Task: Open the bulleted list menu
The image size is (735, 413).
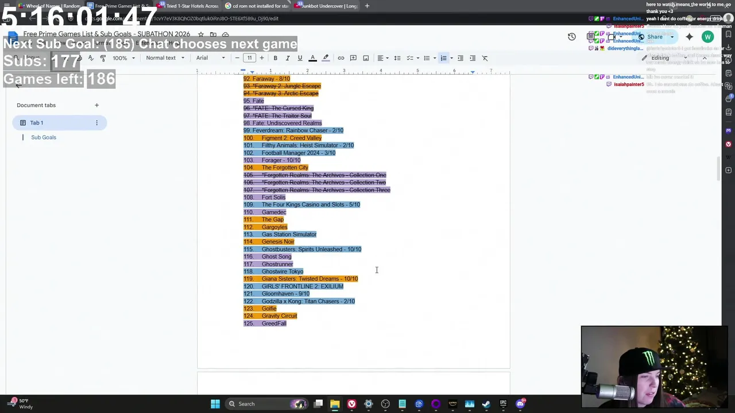Action: coord(428,58)
